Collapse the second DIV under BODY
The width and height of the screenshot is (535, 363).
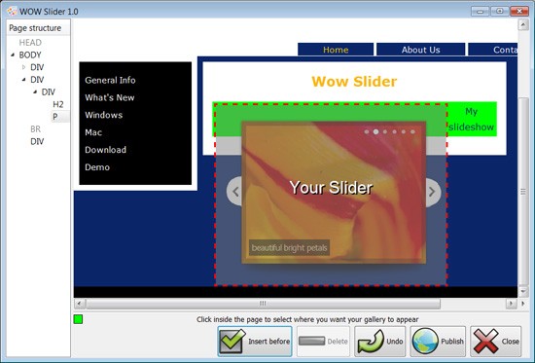coord(24,80)
